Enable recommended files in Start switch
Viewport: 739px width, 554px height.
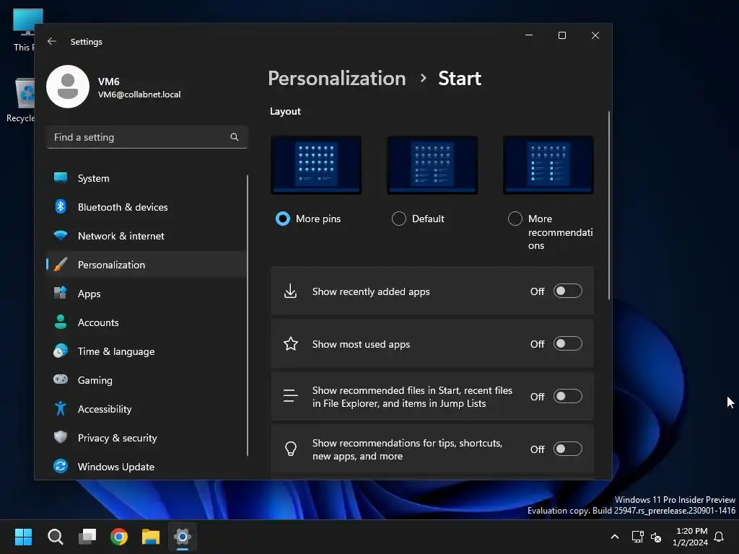[567, 396]
